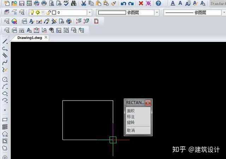Click the underlined A text icon

pos(173,3)
